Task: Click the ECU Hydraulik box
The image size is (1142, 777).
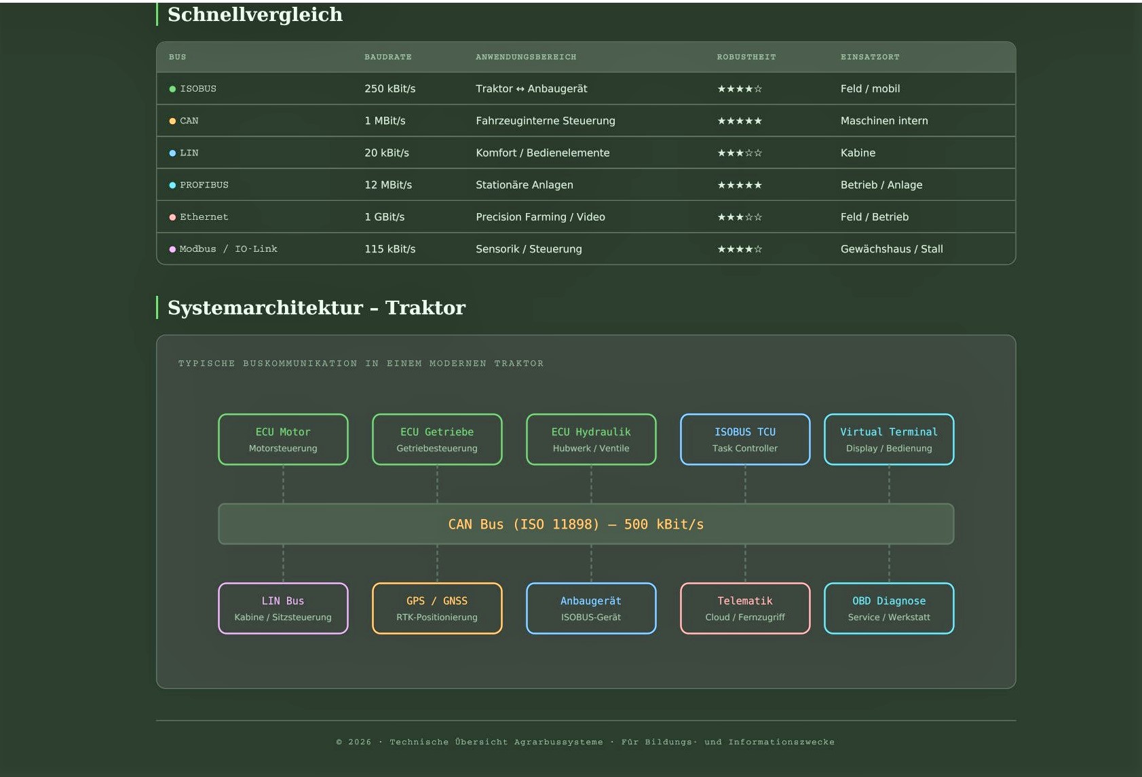Action: click(x=591, y=440)
